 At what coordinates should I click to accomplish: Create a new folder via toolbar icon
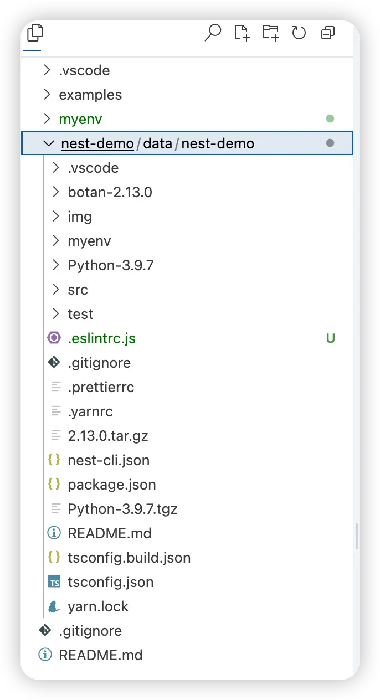271,33
